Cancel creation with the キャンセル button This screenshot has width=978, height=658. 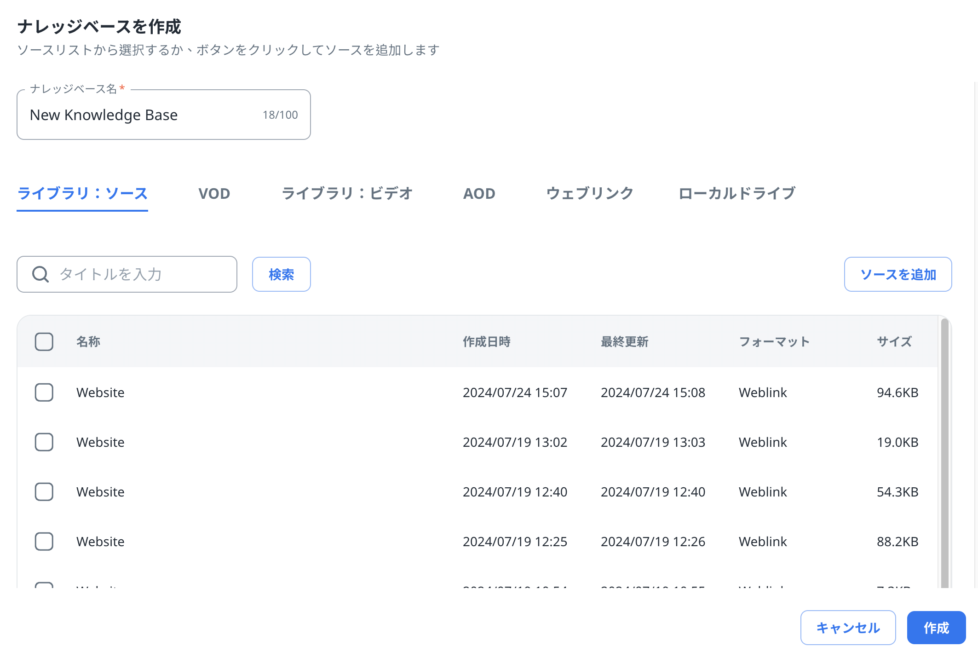coord(848,627)
